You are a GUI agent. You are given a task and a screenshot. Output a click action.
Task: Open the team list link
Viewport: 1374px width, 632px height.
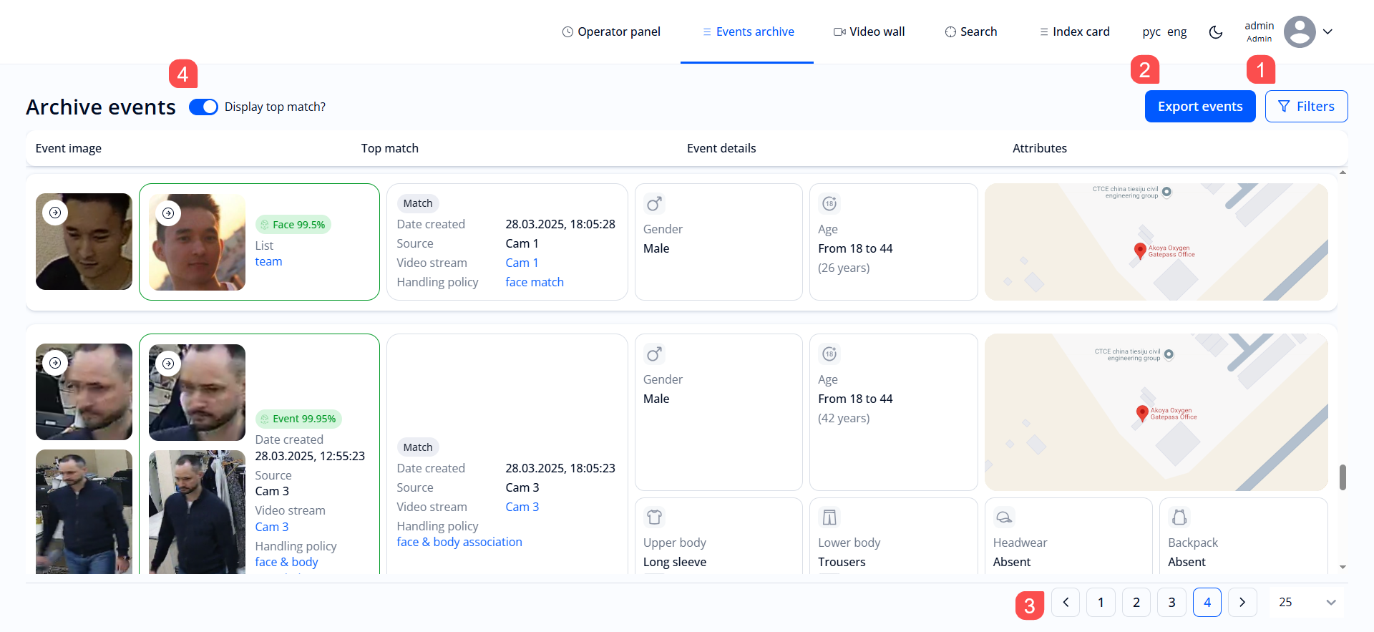(268, 261)
